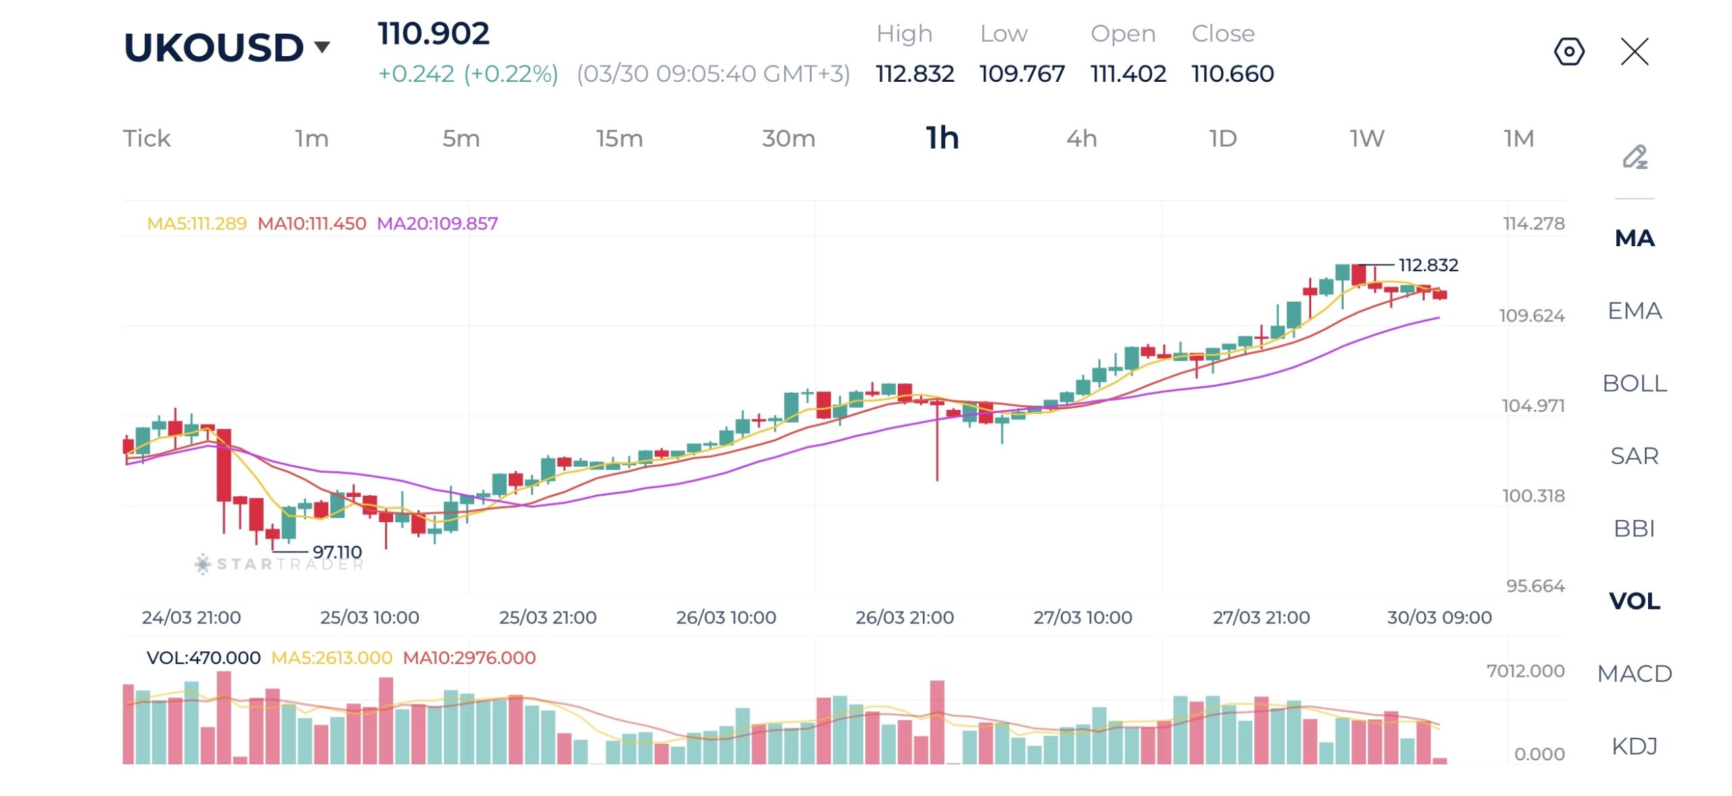Show the KDJ sub-indicator

[1634, 746]
